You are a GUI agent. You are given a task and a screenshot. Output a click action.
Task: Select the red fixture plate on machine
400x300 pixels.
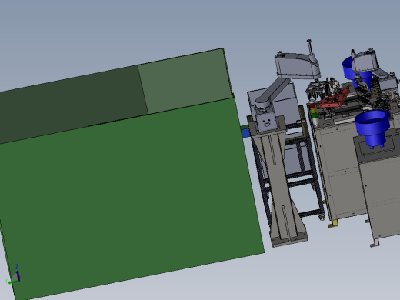click(334, 98)
